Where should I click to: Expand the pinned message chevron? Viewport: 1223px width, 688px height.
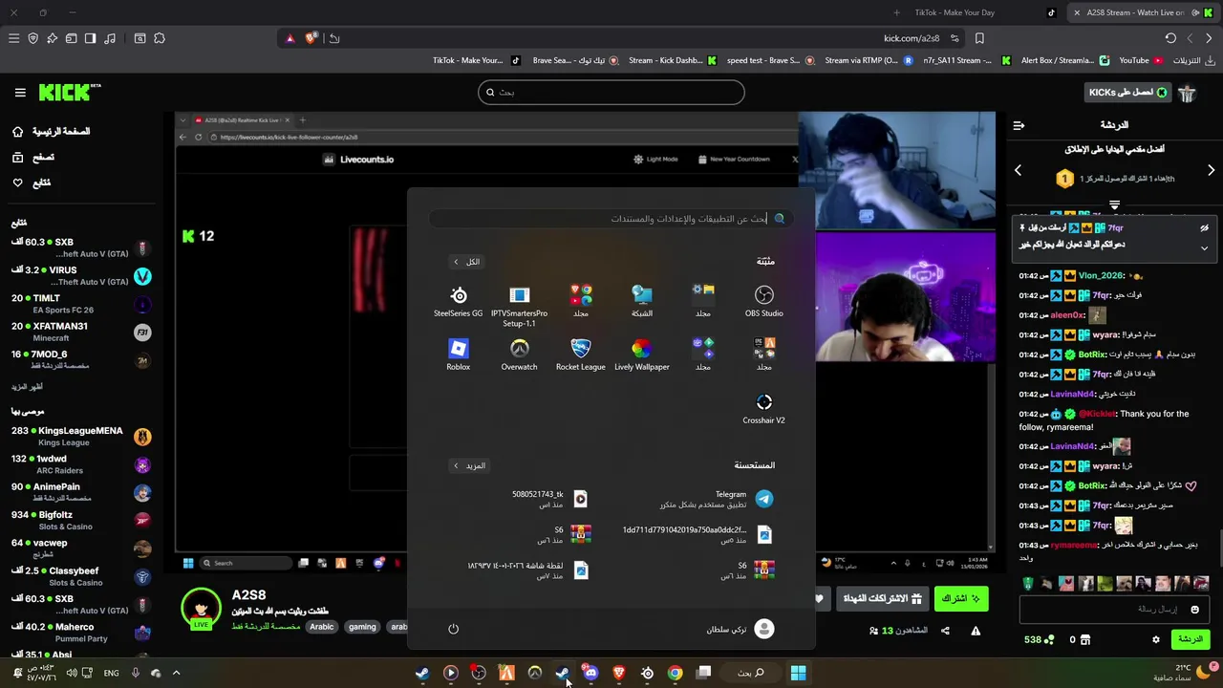[1204, 247]
